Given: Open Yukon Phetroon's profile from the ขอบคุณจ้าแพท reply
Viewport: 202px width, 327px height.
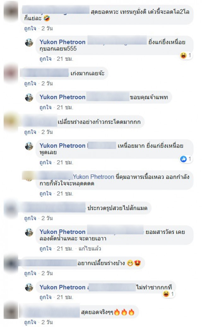Looking at the screenshot, I should click(62, 97).
